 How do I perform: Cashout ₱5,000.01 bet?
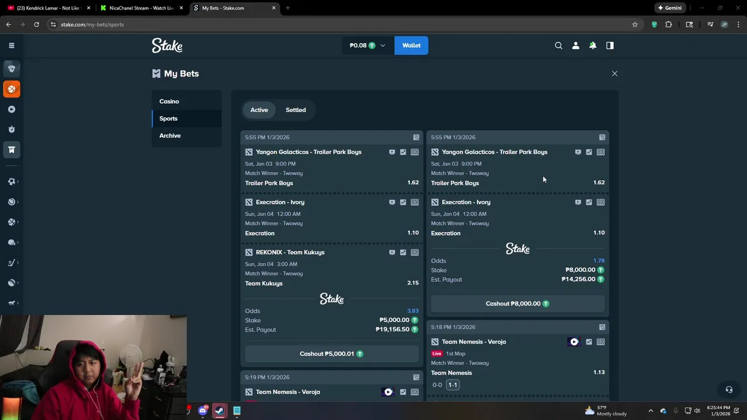pyautogui.click(x=332, y=354)
